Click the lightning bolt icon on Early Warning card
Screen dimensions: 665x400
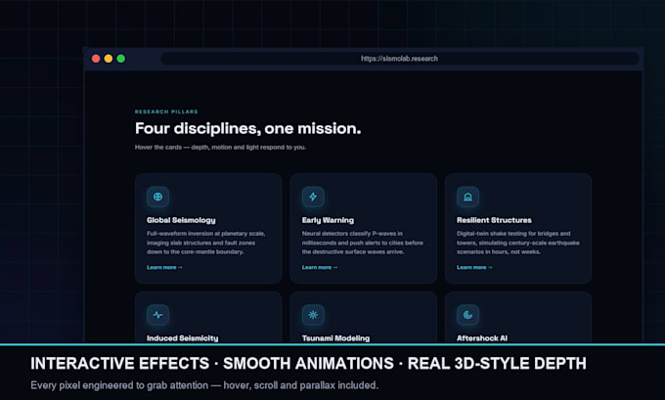coord(313,197)
